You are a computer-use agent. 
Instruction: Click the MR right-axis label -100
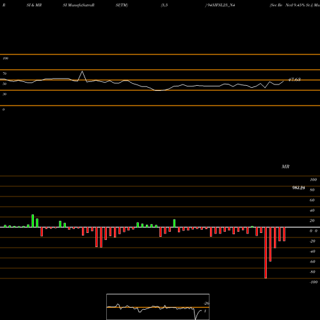pyautogui.click(x=314, y=282)
